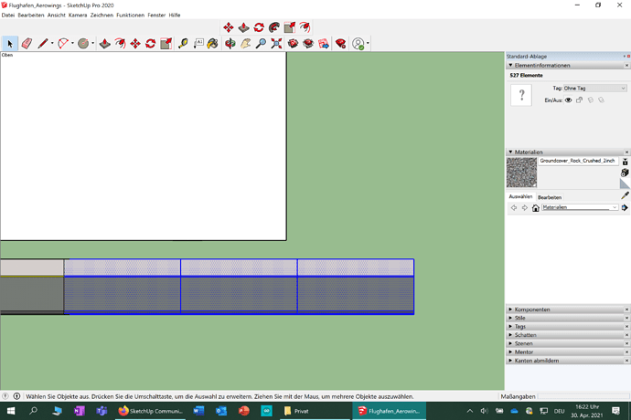The width and height of the screenshot is (631, 420).
Task: Click the Zoom Extents tool
Action: point(276,44)
